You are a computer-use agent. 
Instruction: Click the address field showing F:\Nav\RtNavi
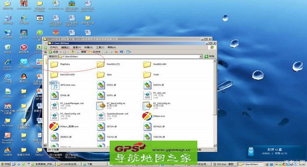coord(129,57)
